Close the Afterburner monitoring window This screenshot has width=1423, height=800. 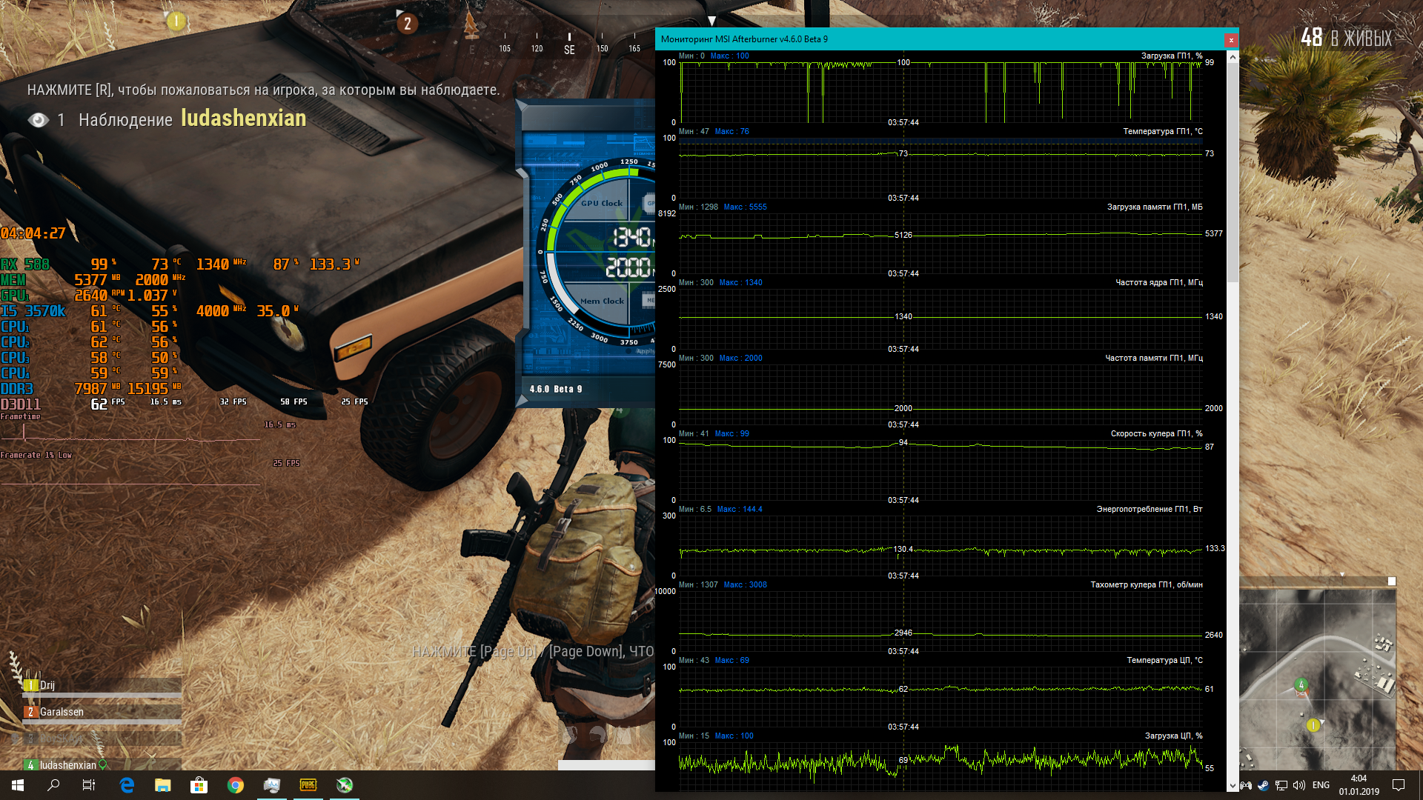(1231, 40)
